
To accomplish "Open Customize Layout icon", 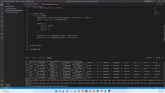I will point(152,1).
